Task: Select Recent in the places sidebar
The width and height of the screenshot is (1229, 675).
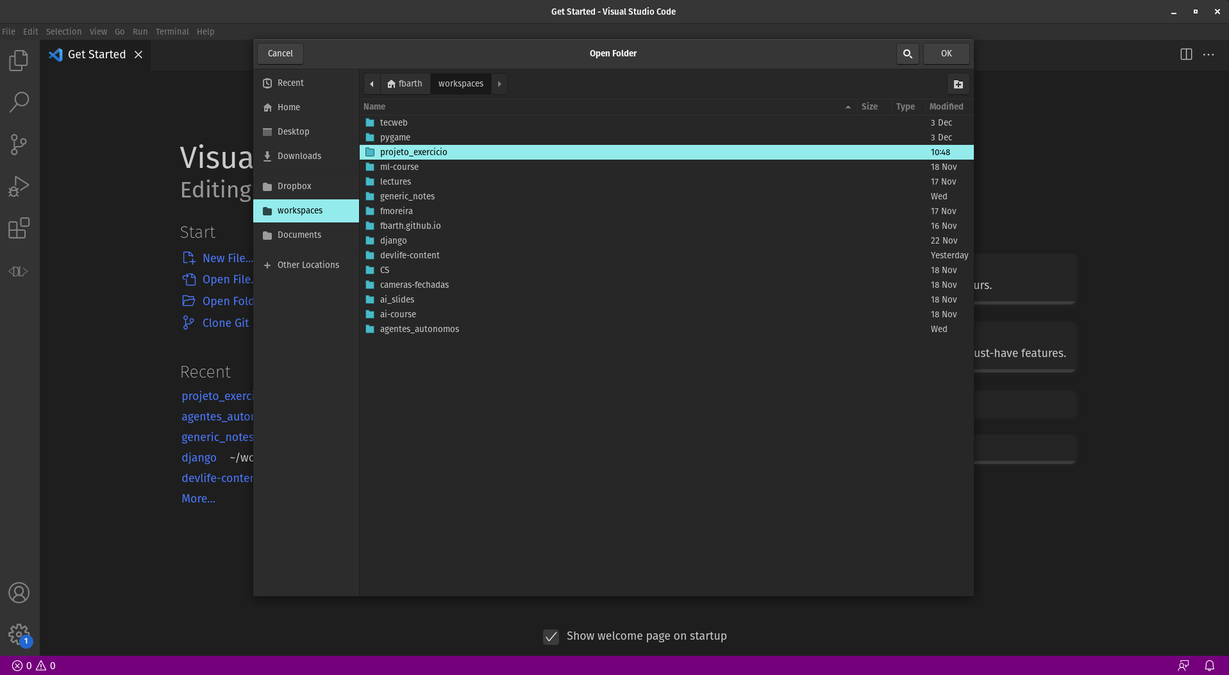Action: tap(306, 83)
